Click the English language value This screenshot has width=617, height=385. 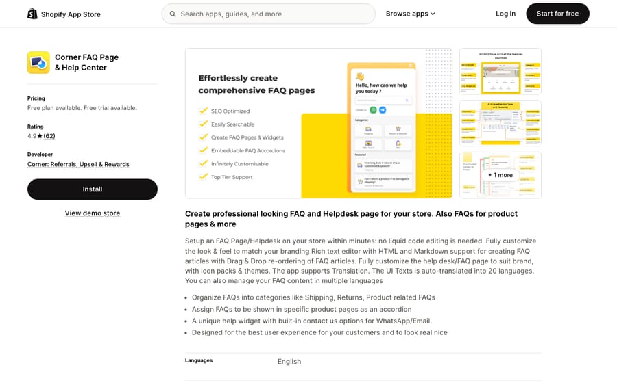coord(289,362)
